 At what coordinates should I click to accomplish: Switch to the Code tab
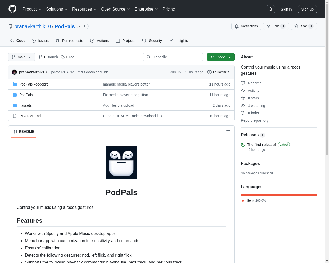click(x=18, y=41)
